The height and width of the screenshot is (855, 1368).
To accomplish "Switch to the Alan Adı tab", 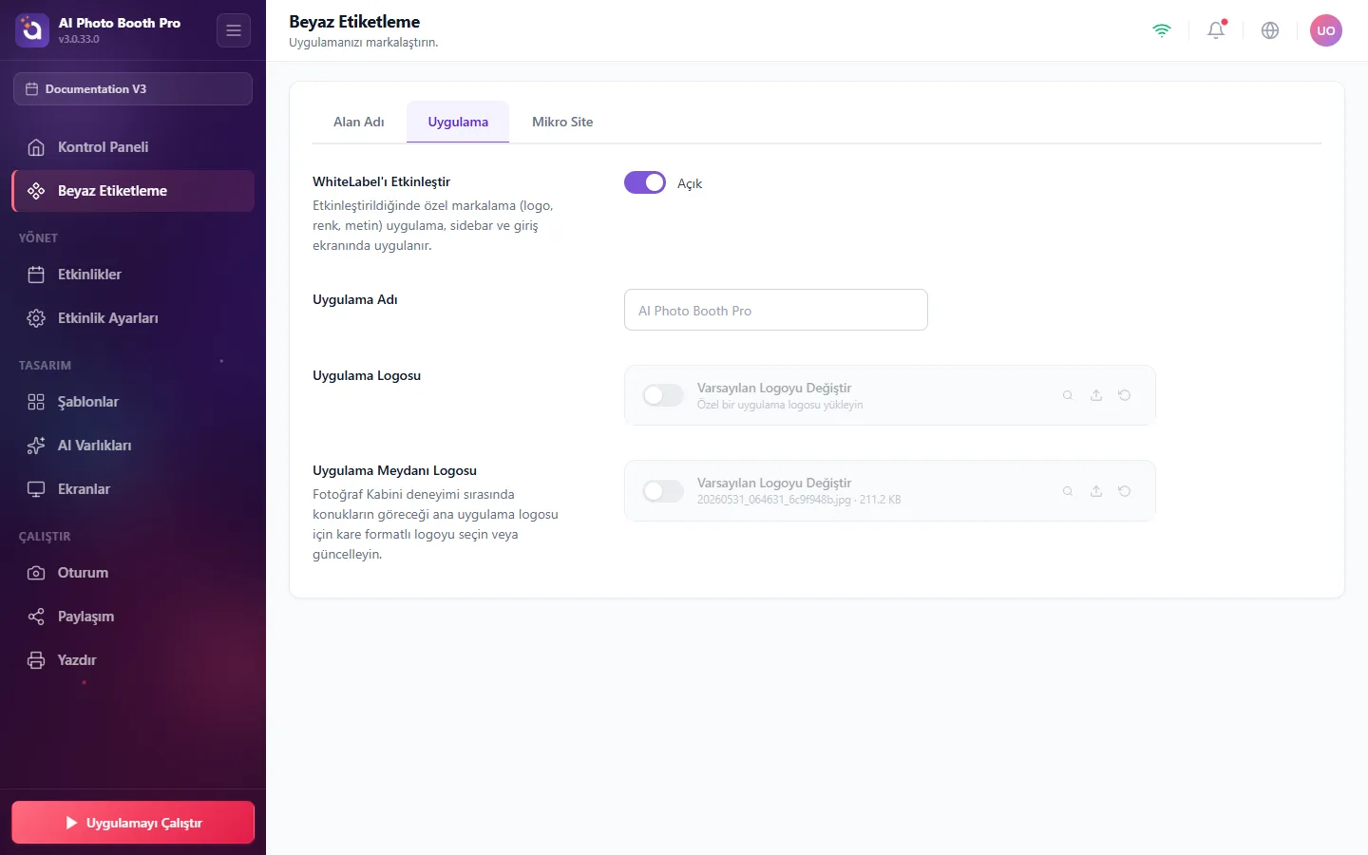I will tap(359, 122).
